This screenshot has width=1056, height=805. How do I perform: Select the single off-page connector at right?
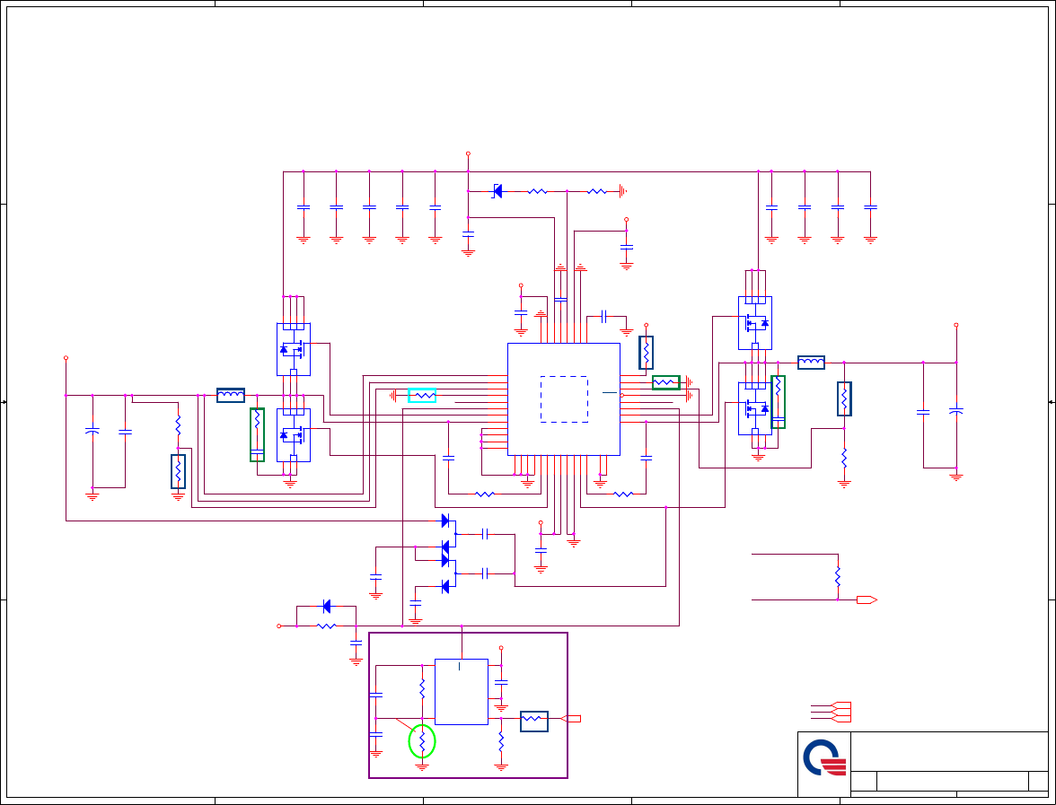tap(867, 599)
